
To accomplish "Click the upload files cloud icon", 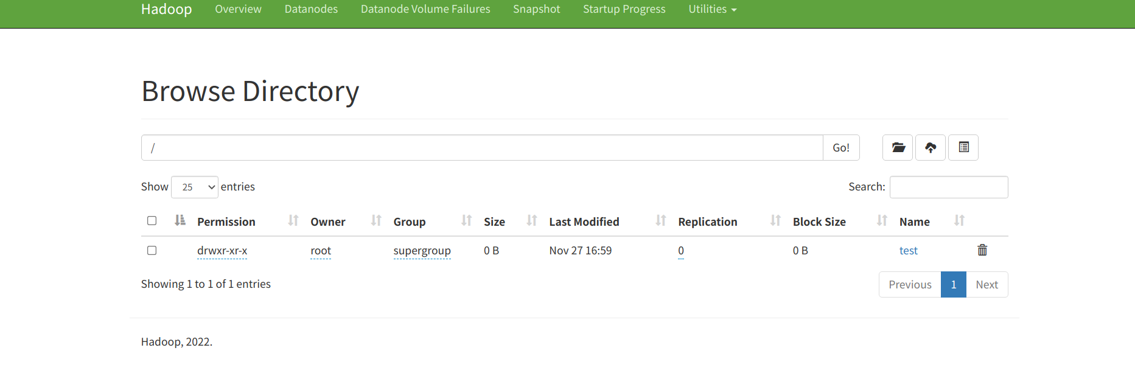I will tap(931, 147).
